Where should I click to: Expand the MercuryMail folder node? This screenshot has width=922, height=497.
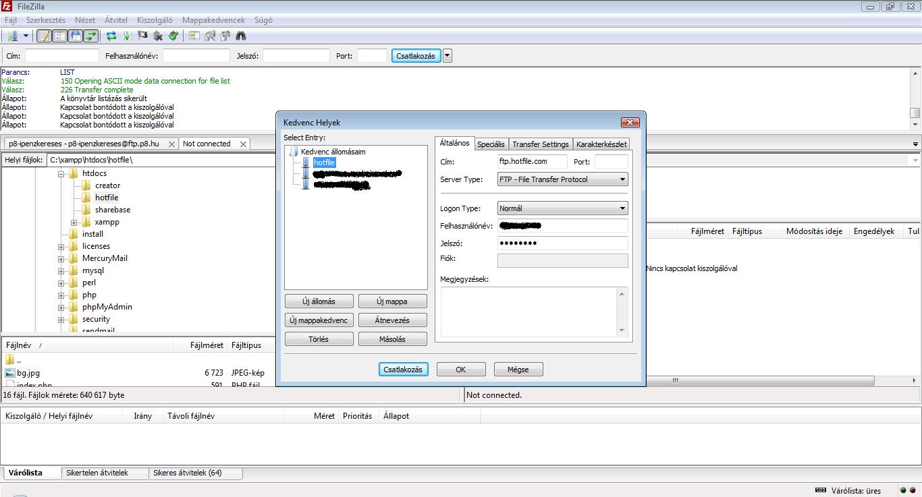[x=61, y=258]
